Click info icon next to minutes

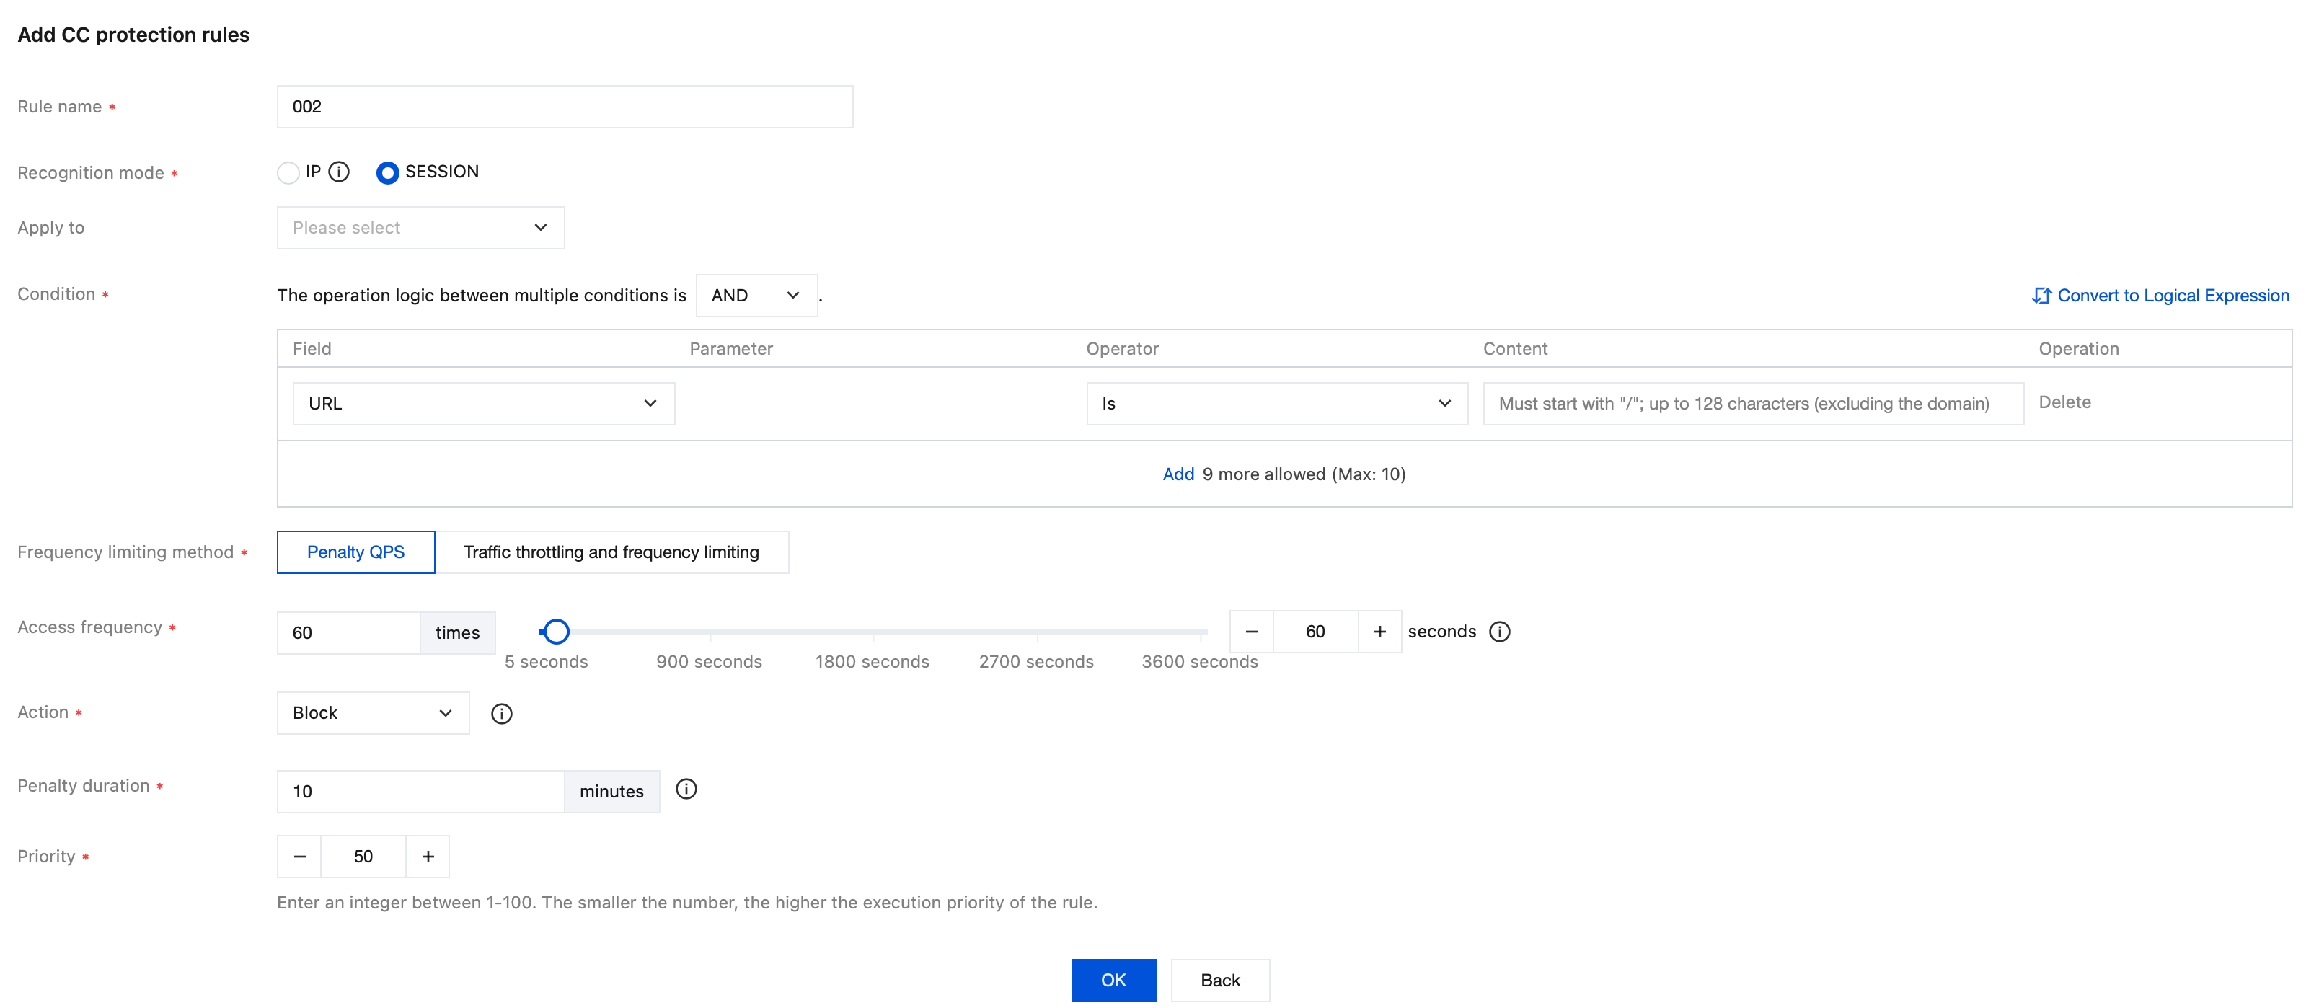[x=686, y=790]
